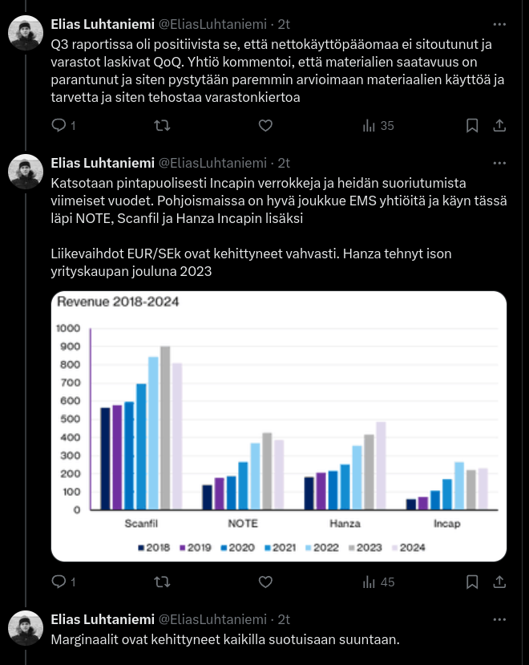Open Elias Luhtaniemi's name on the Q3 tweet
Viewport: 529px width, 665px height.
[x=101, y=25]
